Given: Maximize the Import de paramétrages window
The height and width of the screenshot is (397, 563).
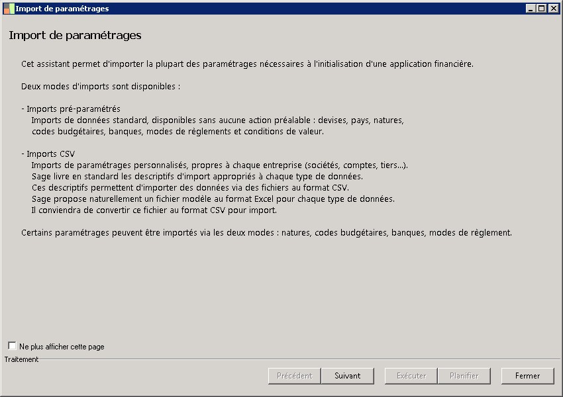Looking at the screenshot, I should point(541,9).
